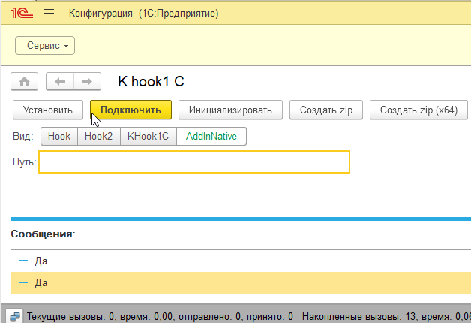Focus the Путь input field
Viewport: 471px width, 323px height.
tap(194, 161)
